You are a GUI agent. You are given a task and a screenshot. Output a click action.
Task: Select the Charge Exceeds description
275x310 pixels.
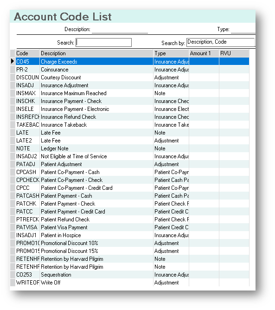[x=96, y=61]
